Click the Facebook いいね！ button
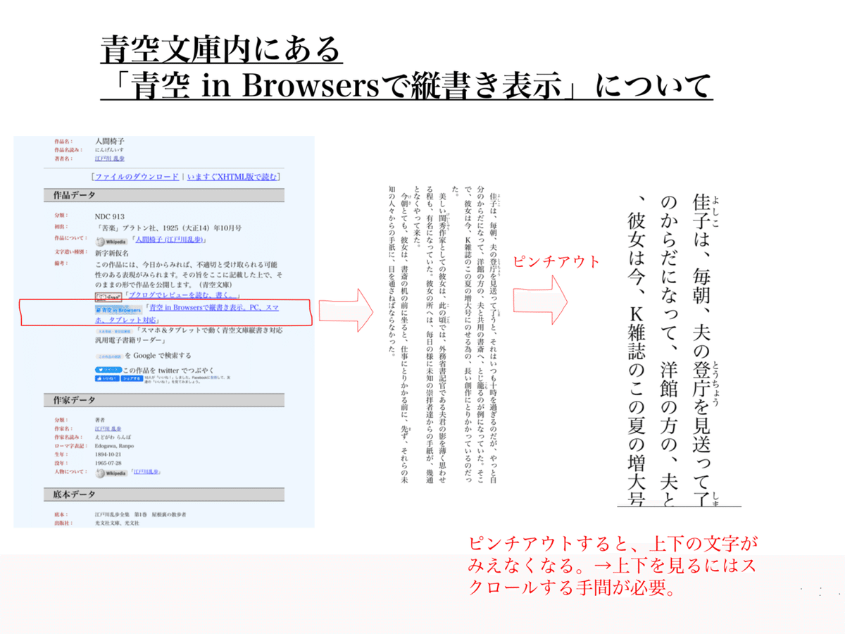845x634 pixels. coord(106,378)
